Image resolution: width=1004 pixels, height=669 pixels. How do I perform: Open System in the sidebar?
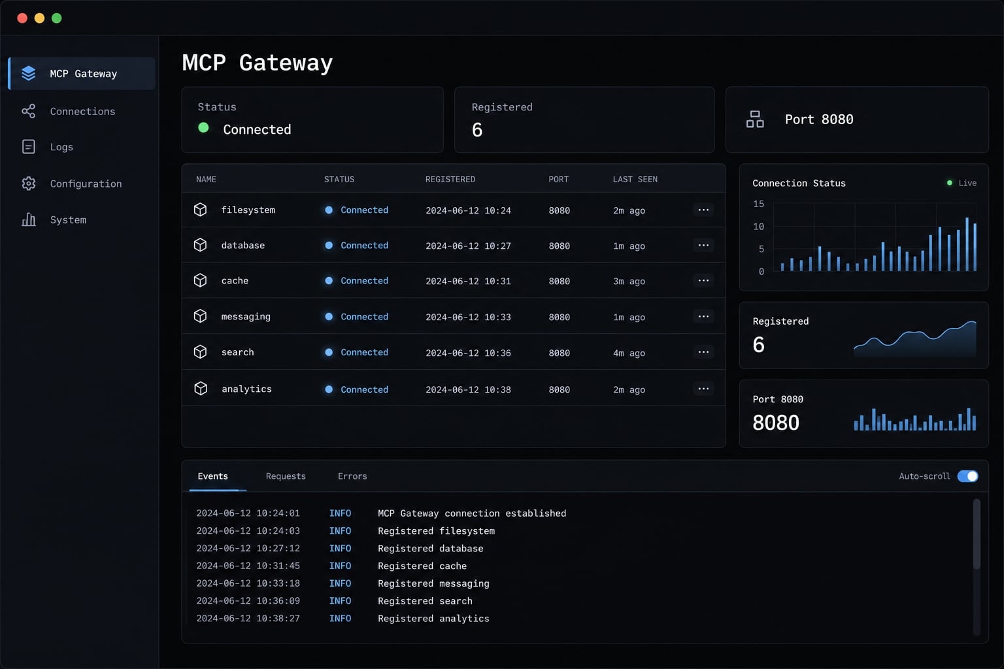(82, 220)
